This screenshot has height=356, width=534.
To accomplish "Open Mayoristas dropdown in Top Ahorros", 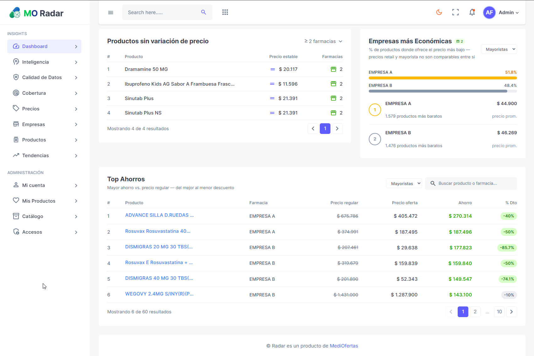I will coord(404,183).
